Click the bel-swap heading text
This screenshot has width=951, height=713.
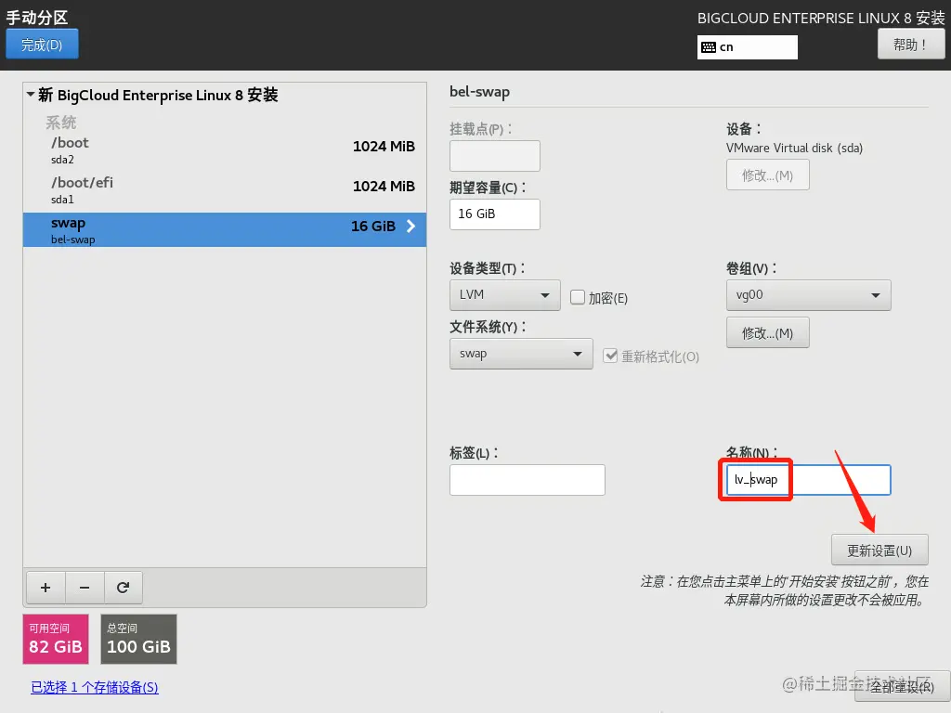click(480, 92)
